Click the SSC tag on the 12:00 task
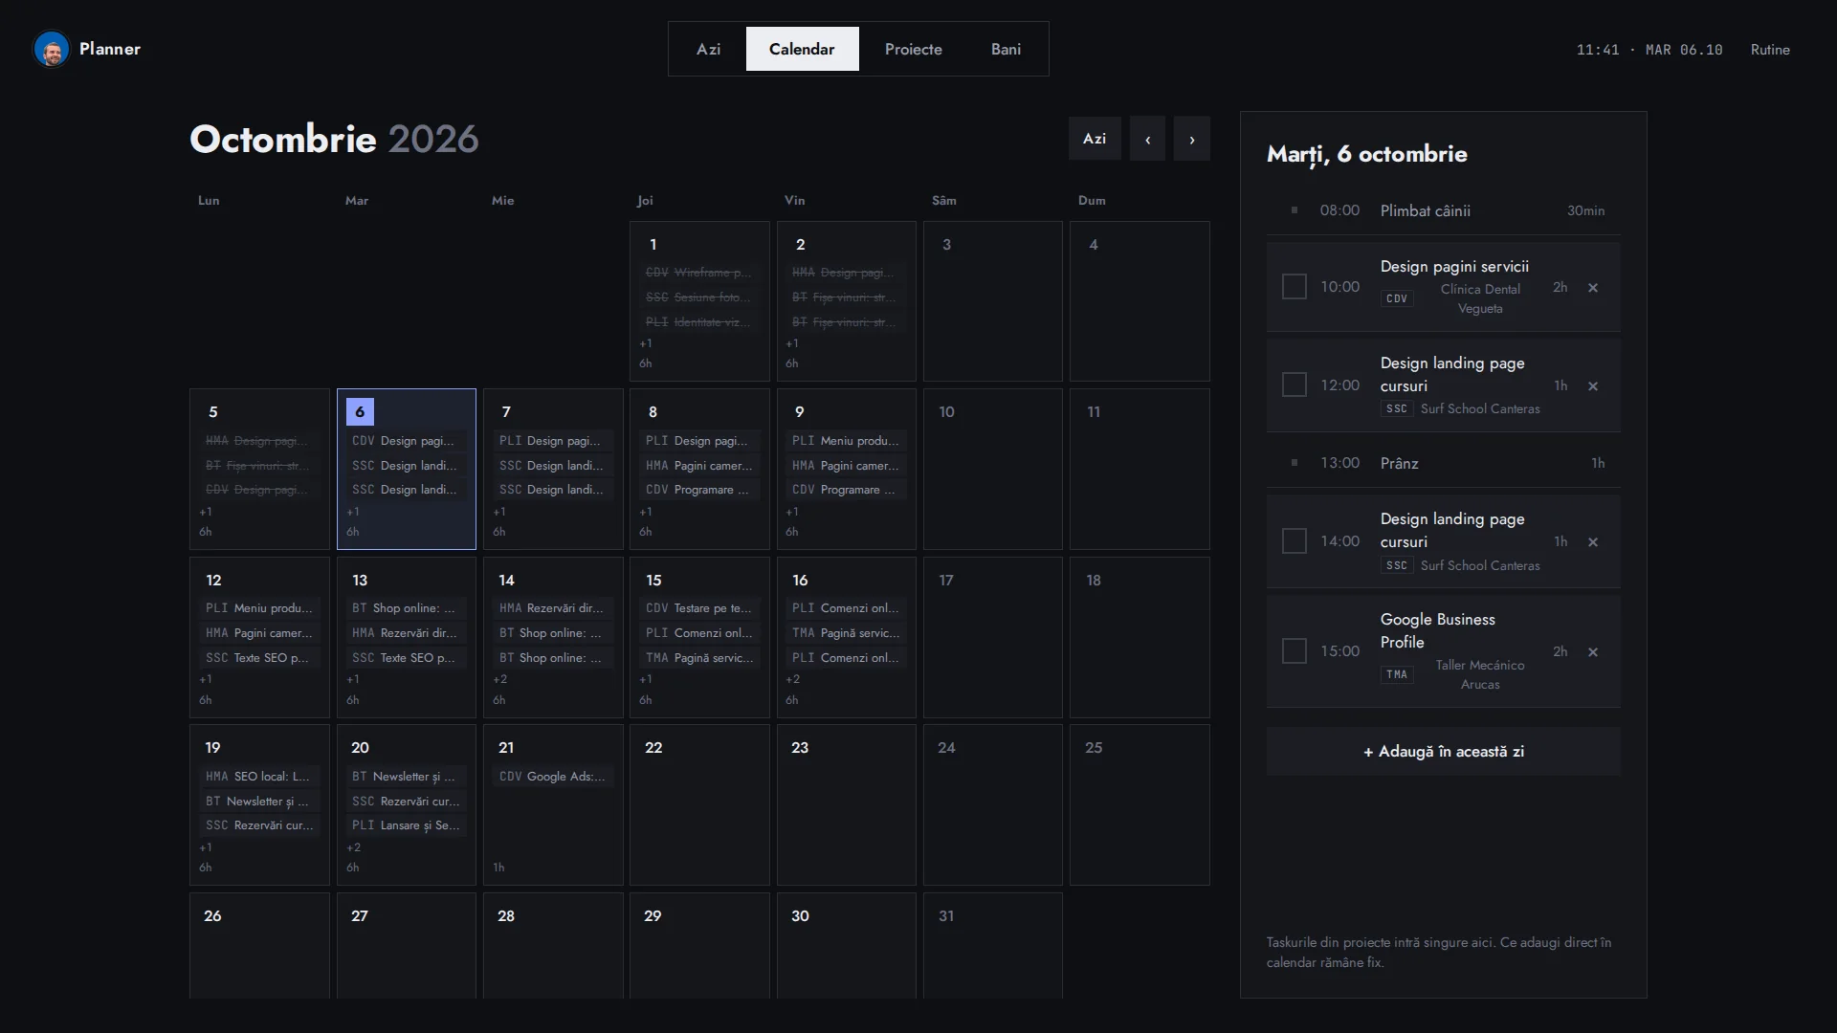Viewport: 1837px width, 1033px height. click(x=1397, y=408)
